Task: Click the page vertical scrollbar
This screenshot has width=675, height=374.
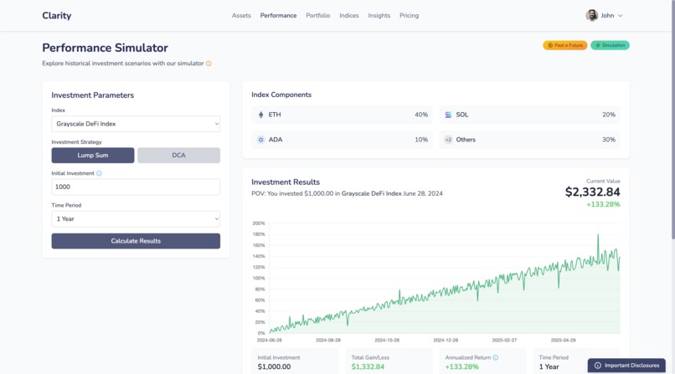Action: (672, 120)
